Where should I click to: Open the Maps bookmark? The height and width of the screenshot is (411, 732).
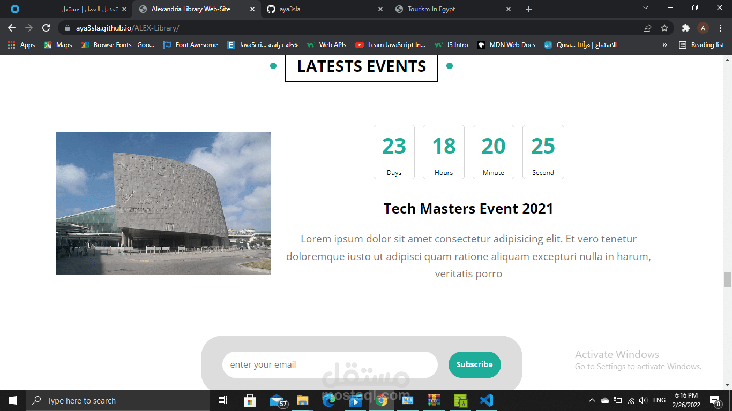[58, 45]
